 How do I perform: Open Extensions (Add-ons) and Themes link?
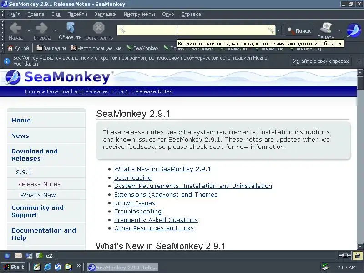[166, 195]
